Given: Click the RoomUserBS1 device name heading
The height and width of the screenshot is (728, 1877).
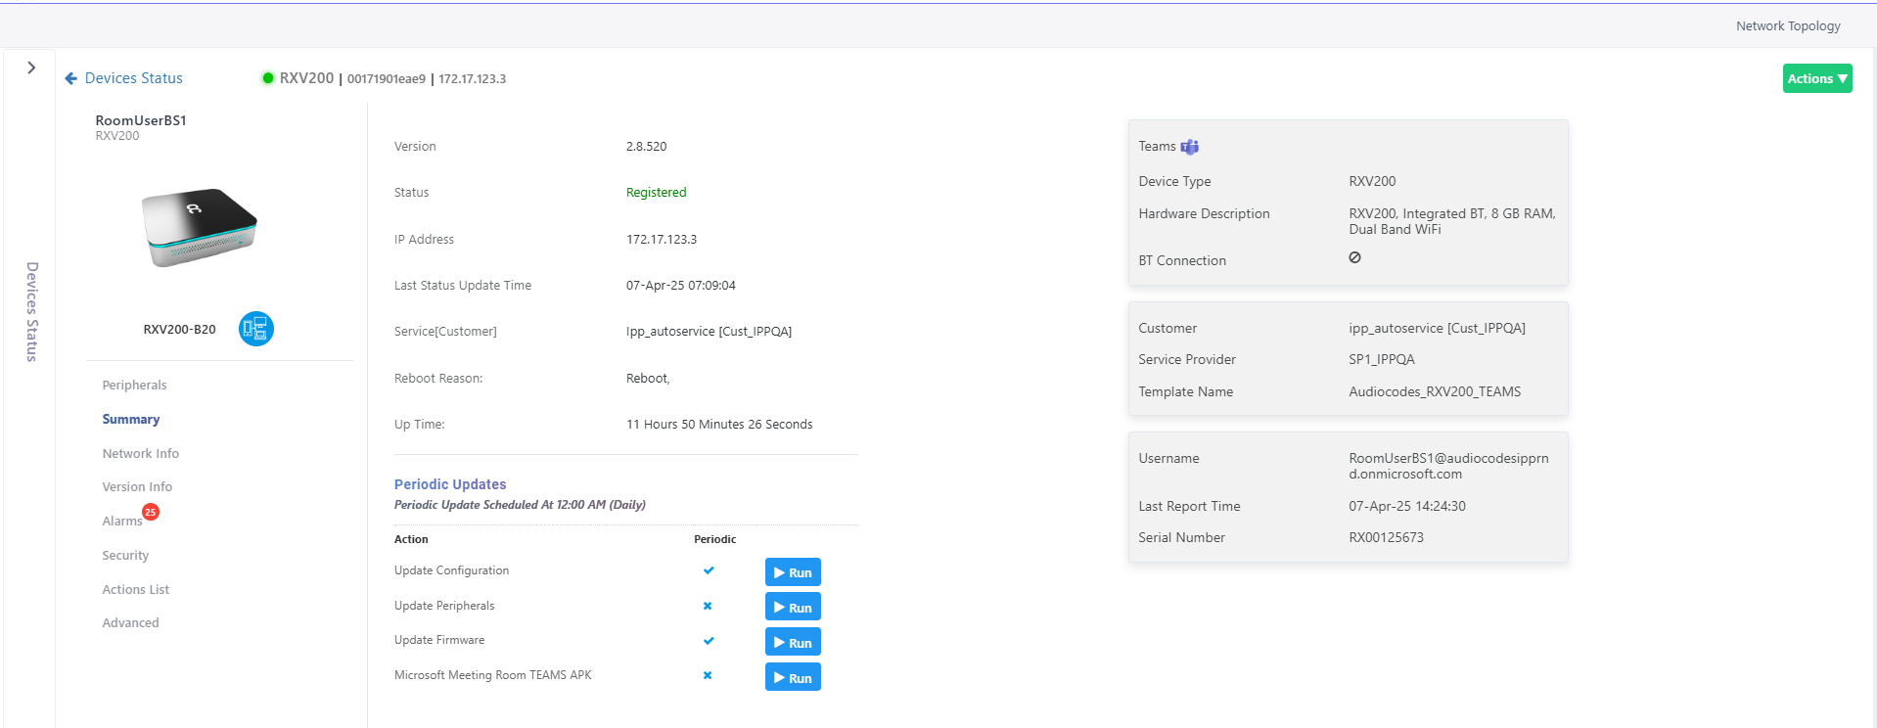Looking at the screenshot, I should coord(141,120).
